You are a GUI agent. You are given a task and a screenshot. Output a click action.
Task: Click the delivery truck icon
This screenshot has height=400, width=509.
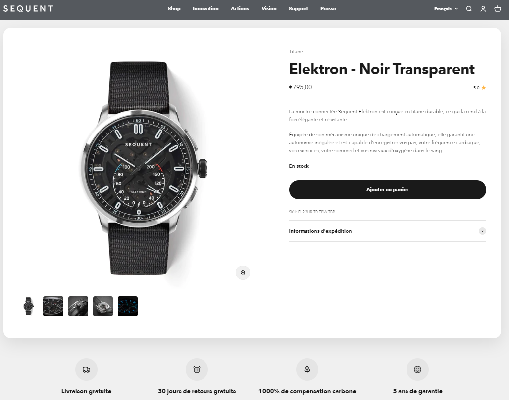point(87,370)
